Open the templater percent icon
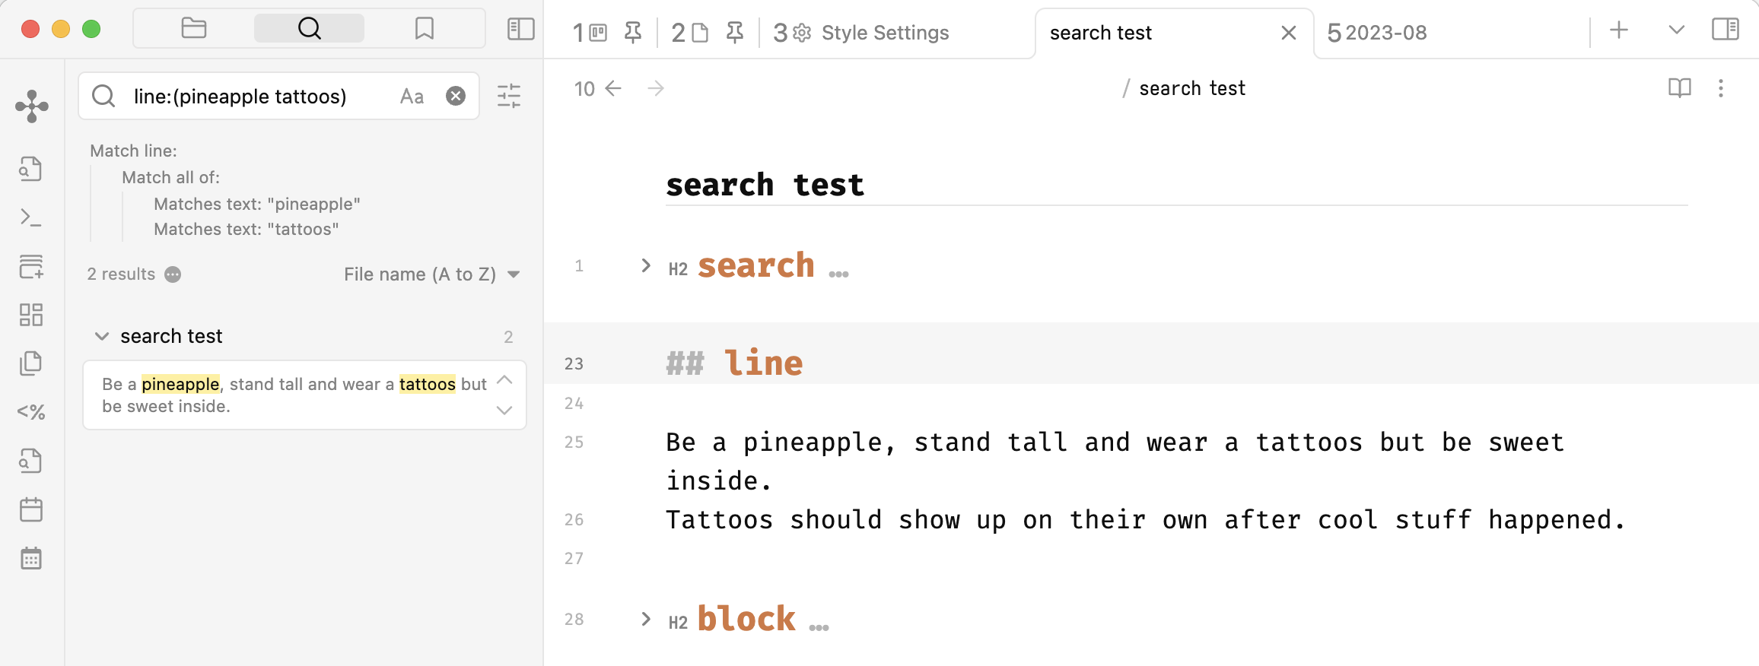 pyautogui.click(x=31, y=412)
